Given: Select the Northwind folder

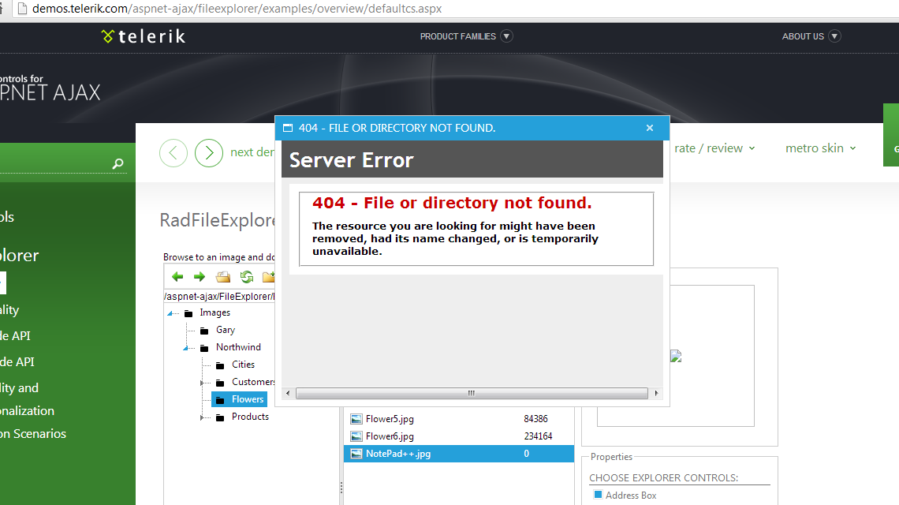Looking at the screenshot, I should (238, 347).
